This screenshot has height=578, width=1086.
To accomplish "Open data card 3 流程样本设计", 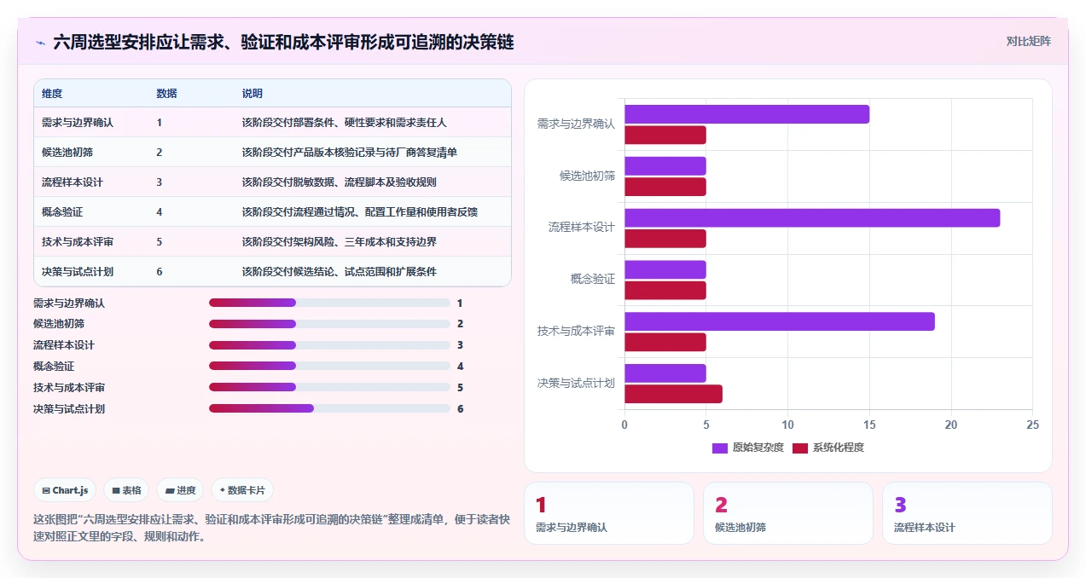I will [x=967, y=513].
